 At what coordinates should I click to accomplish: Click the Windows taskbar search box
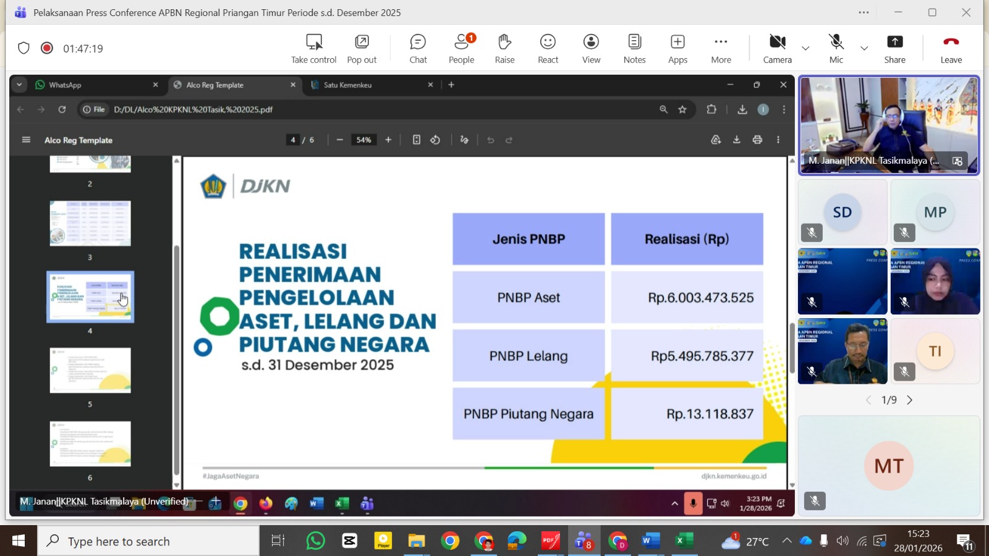tap(148, 542)
